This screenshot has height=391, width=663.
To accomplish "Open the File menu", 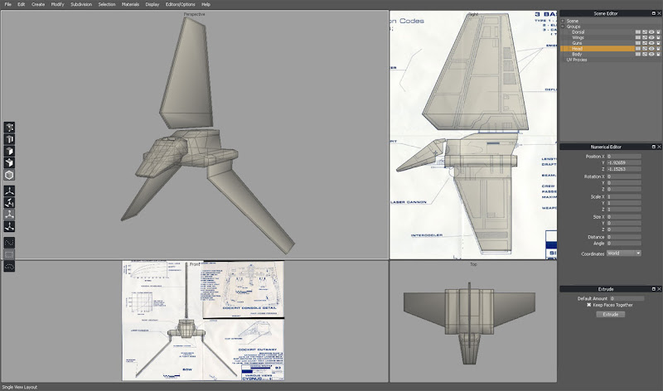I will (x=7, y=4).
